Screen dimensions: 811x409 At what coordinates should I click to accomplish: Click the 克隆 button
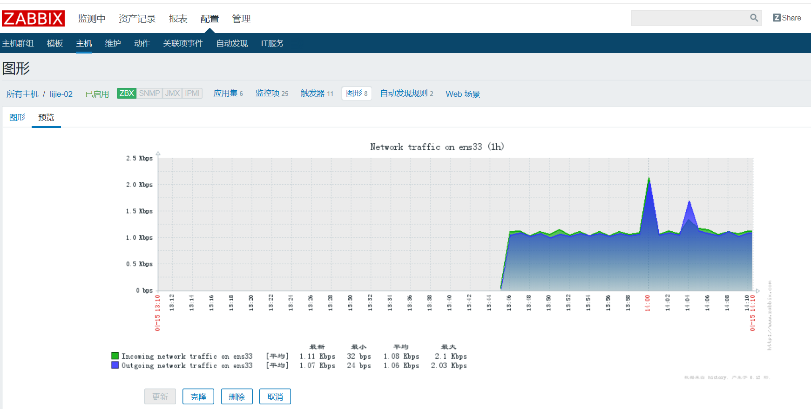(198, 396)
